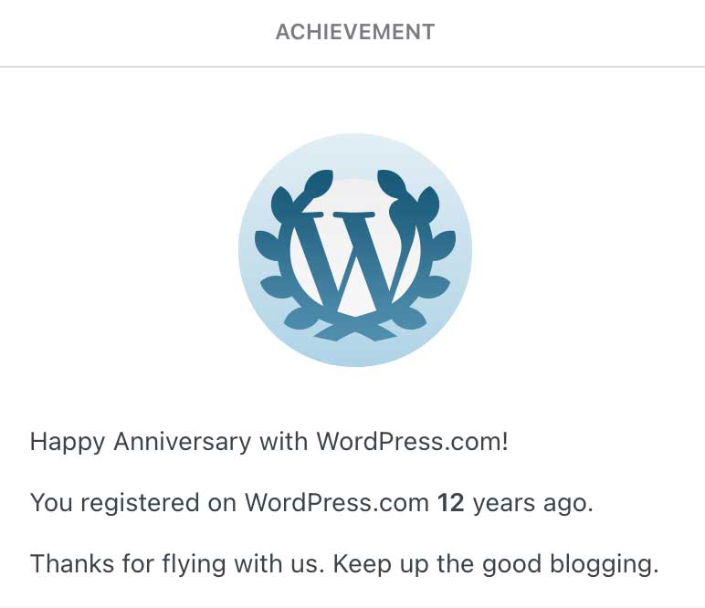This screenshot has height=608, width=705.
Task: Click "Keep up the good" text
Action: 439,563
